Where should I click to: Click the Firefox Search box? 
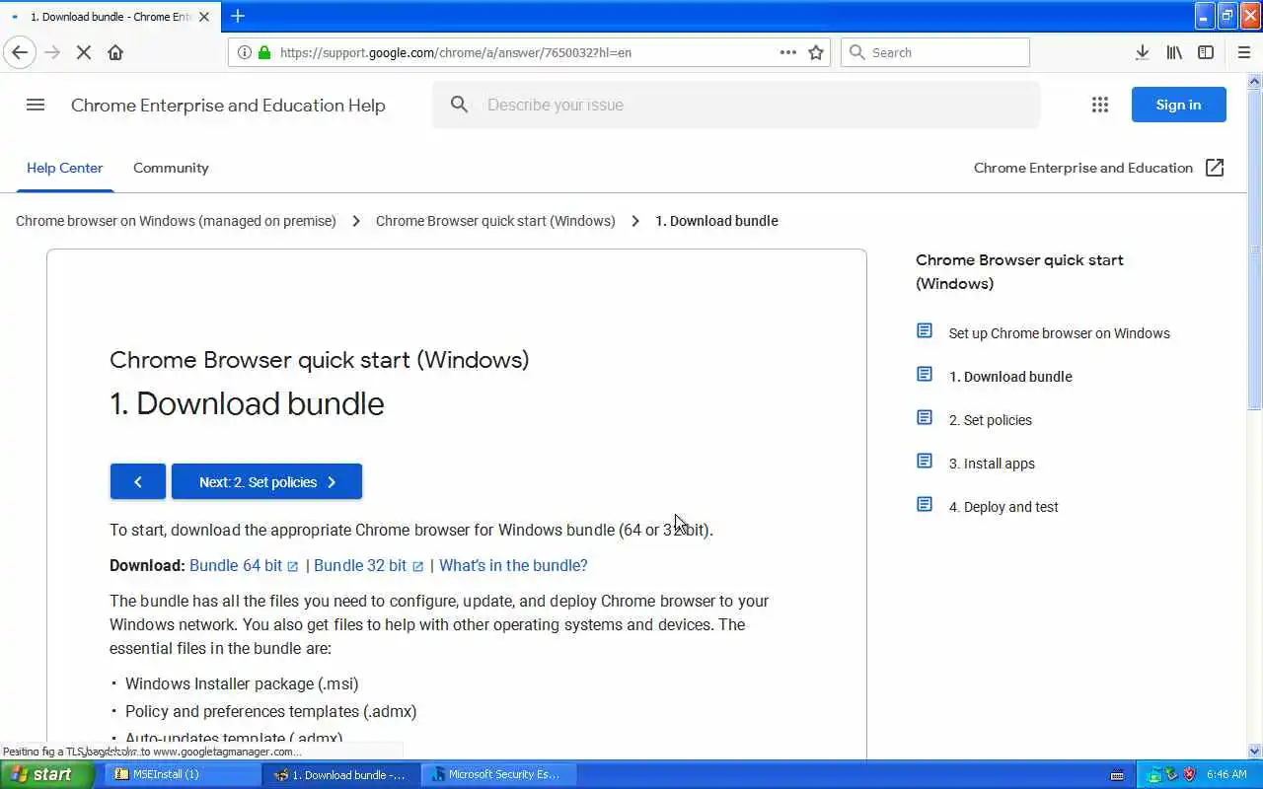[x=935, y=52]
